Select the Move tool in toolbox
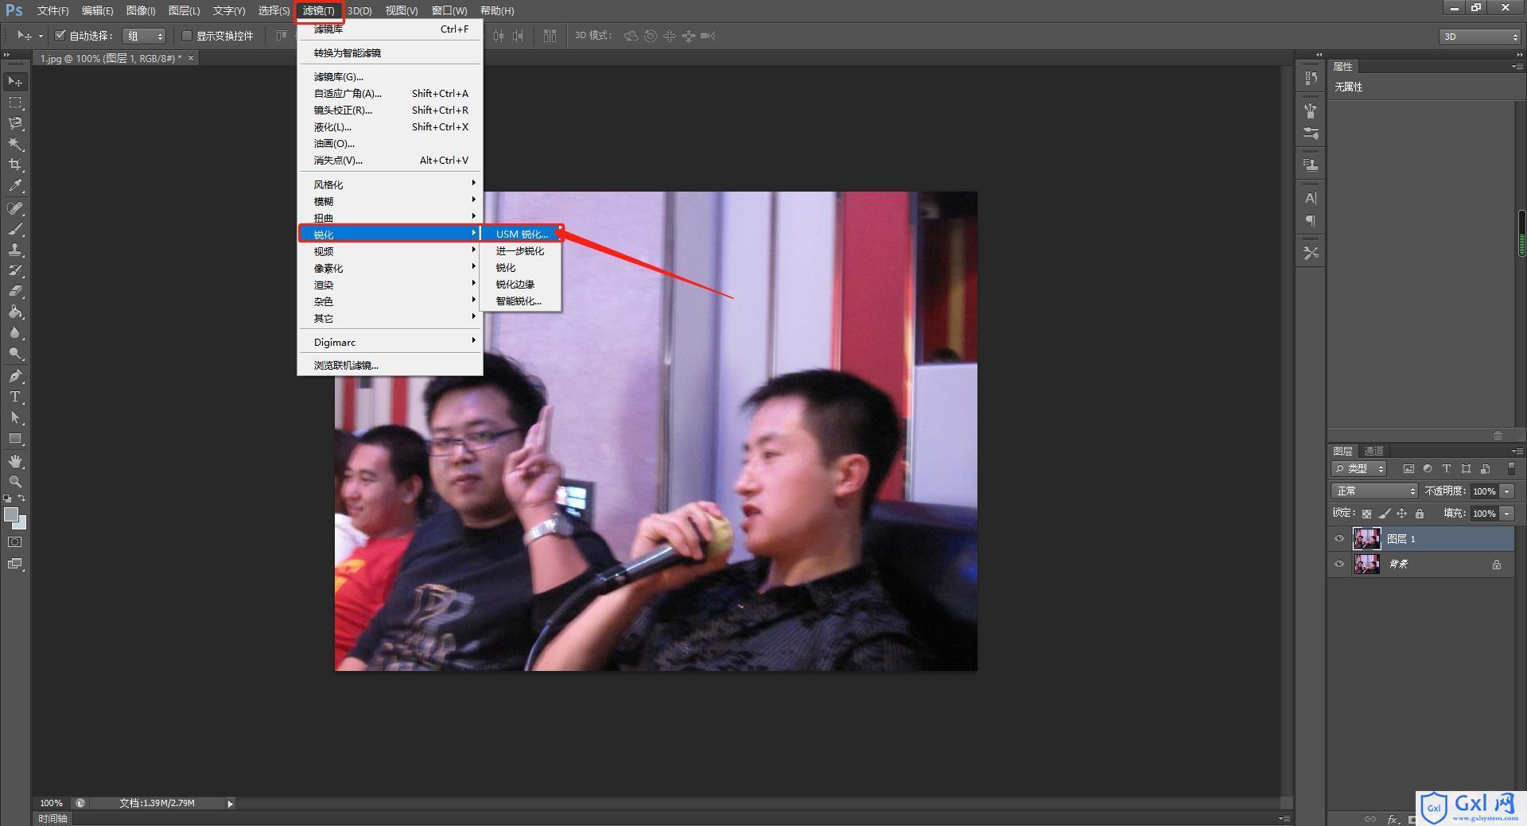Image resolution: width=1527 pixels, height=826 pixels. [15, 81]
